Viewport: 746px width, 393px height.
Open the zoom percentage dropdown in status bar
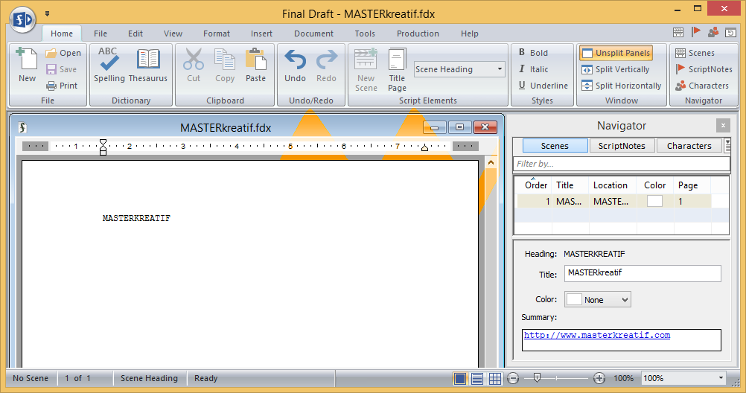(x=721, y=378)
